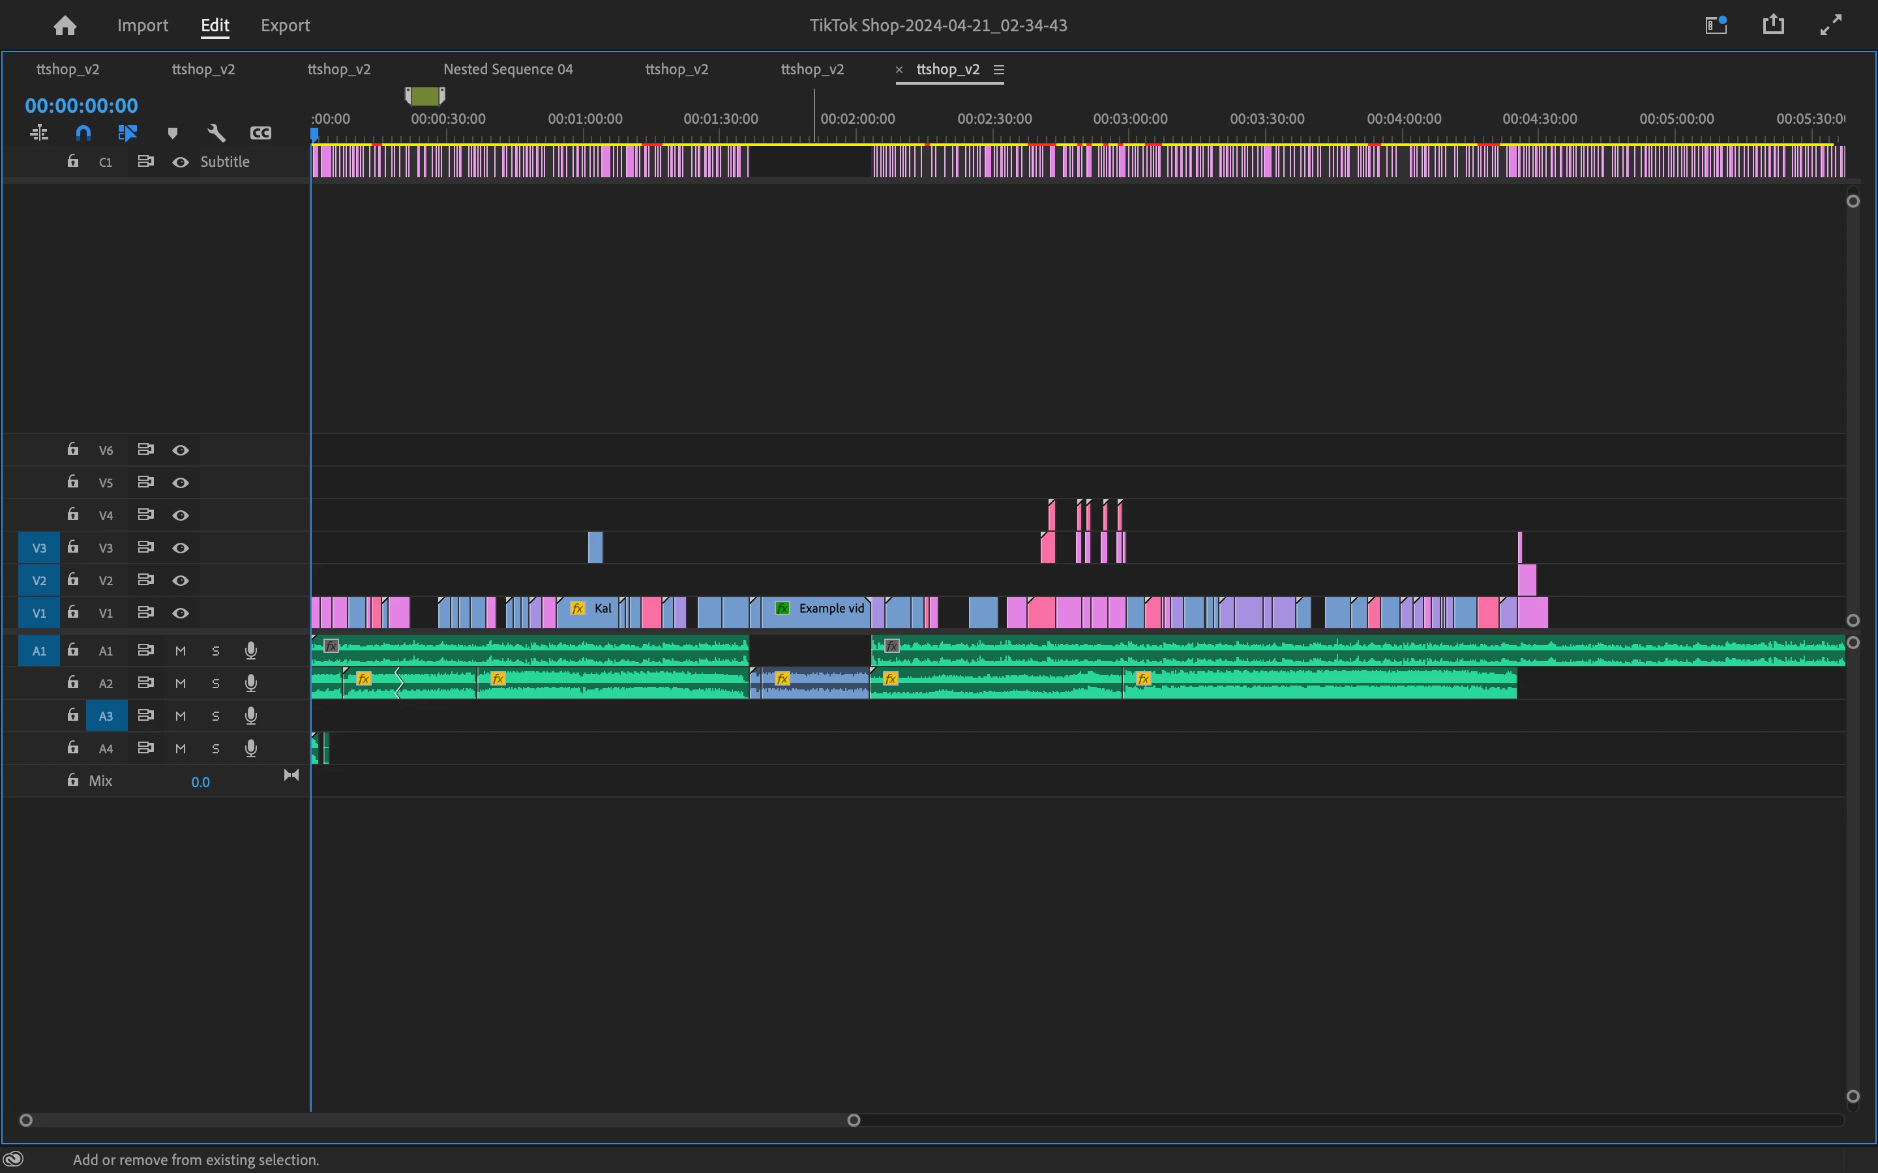
Task: Mute the A2 audio track
Action: [180, 684]
